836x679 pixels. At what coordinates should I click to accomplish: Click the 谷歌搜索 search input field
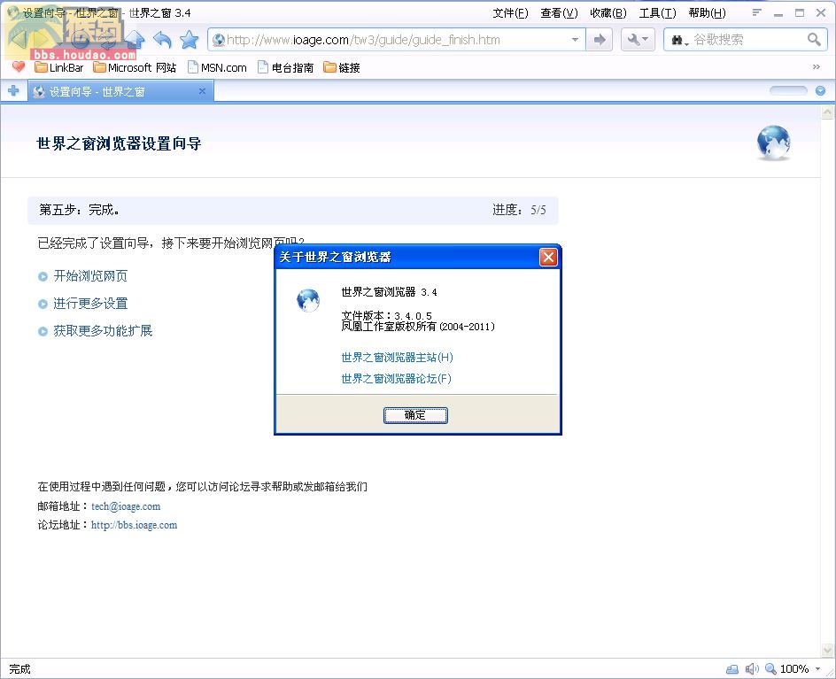(x=747, y=40)
